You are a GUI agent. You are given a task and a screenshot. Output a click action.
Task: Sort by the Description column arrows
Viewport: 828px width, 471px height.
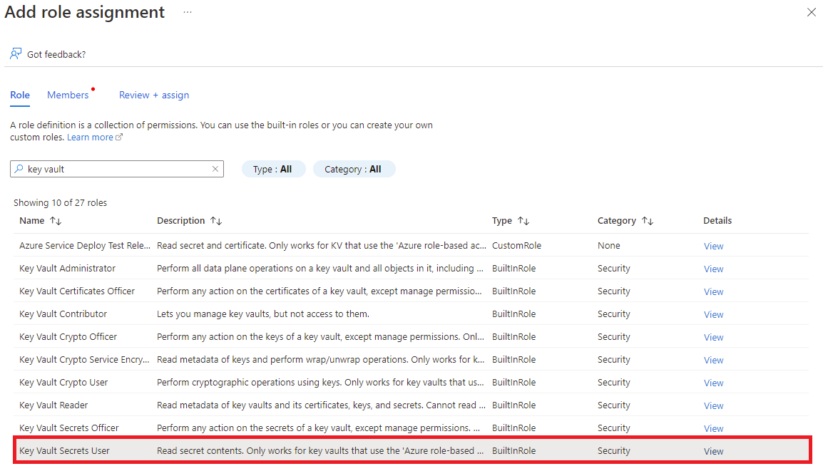[x=215, y=221]
